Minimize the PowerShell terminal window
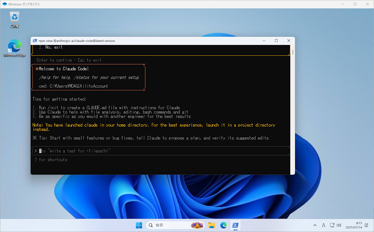This screenshot has width=374, height=232. [x=264, y=41]
